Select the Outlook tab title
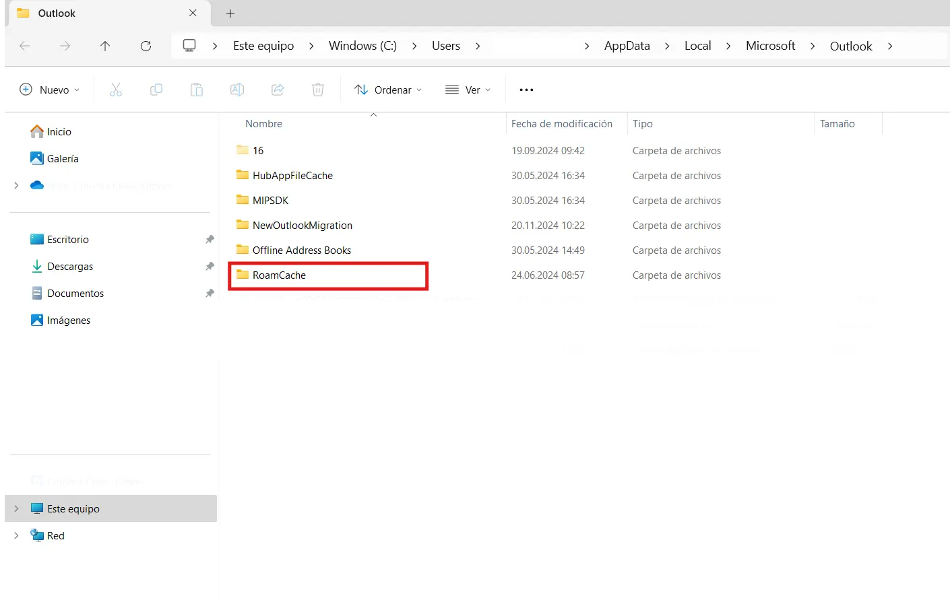Image resolution: width=950 pixels, height=604 pixels. point(57,13)
